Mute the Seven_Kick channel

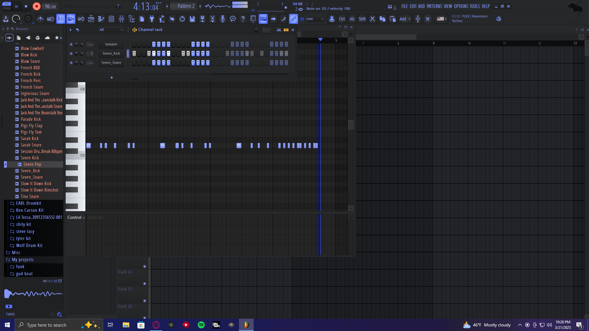pyautogui.click(x=71, y=54)
